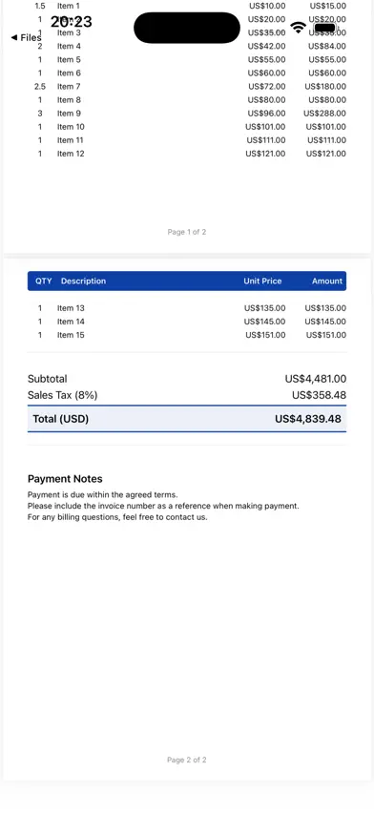Screen dimensions: 374x813
Task: Click the subtotal value US$4,481.00
Action: coord(316,379)
